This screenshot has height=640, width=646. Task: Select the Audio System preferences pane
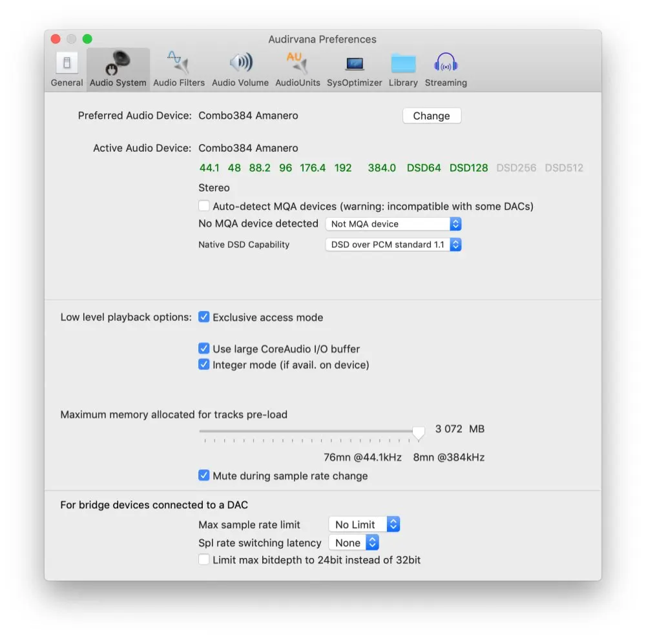coord(118,69)
